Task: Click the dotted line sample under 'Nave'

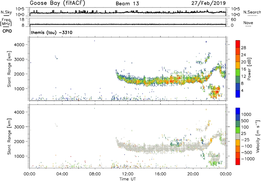Action: tap(248, 26)
